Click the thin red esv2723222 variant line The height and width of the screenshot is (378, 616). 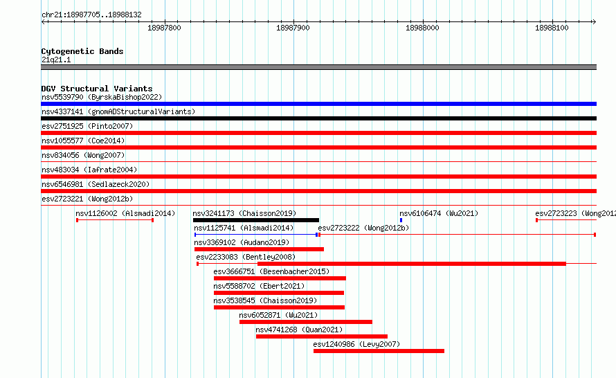pos(457,235)
